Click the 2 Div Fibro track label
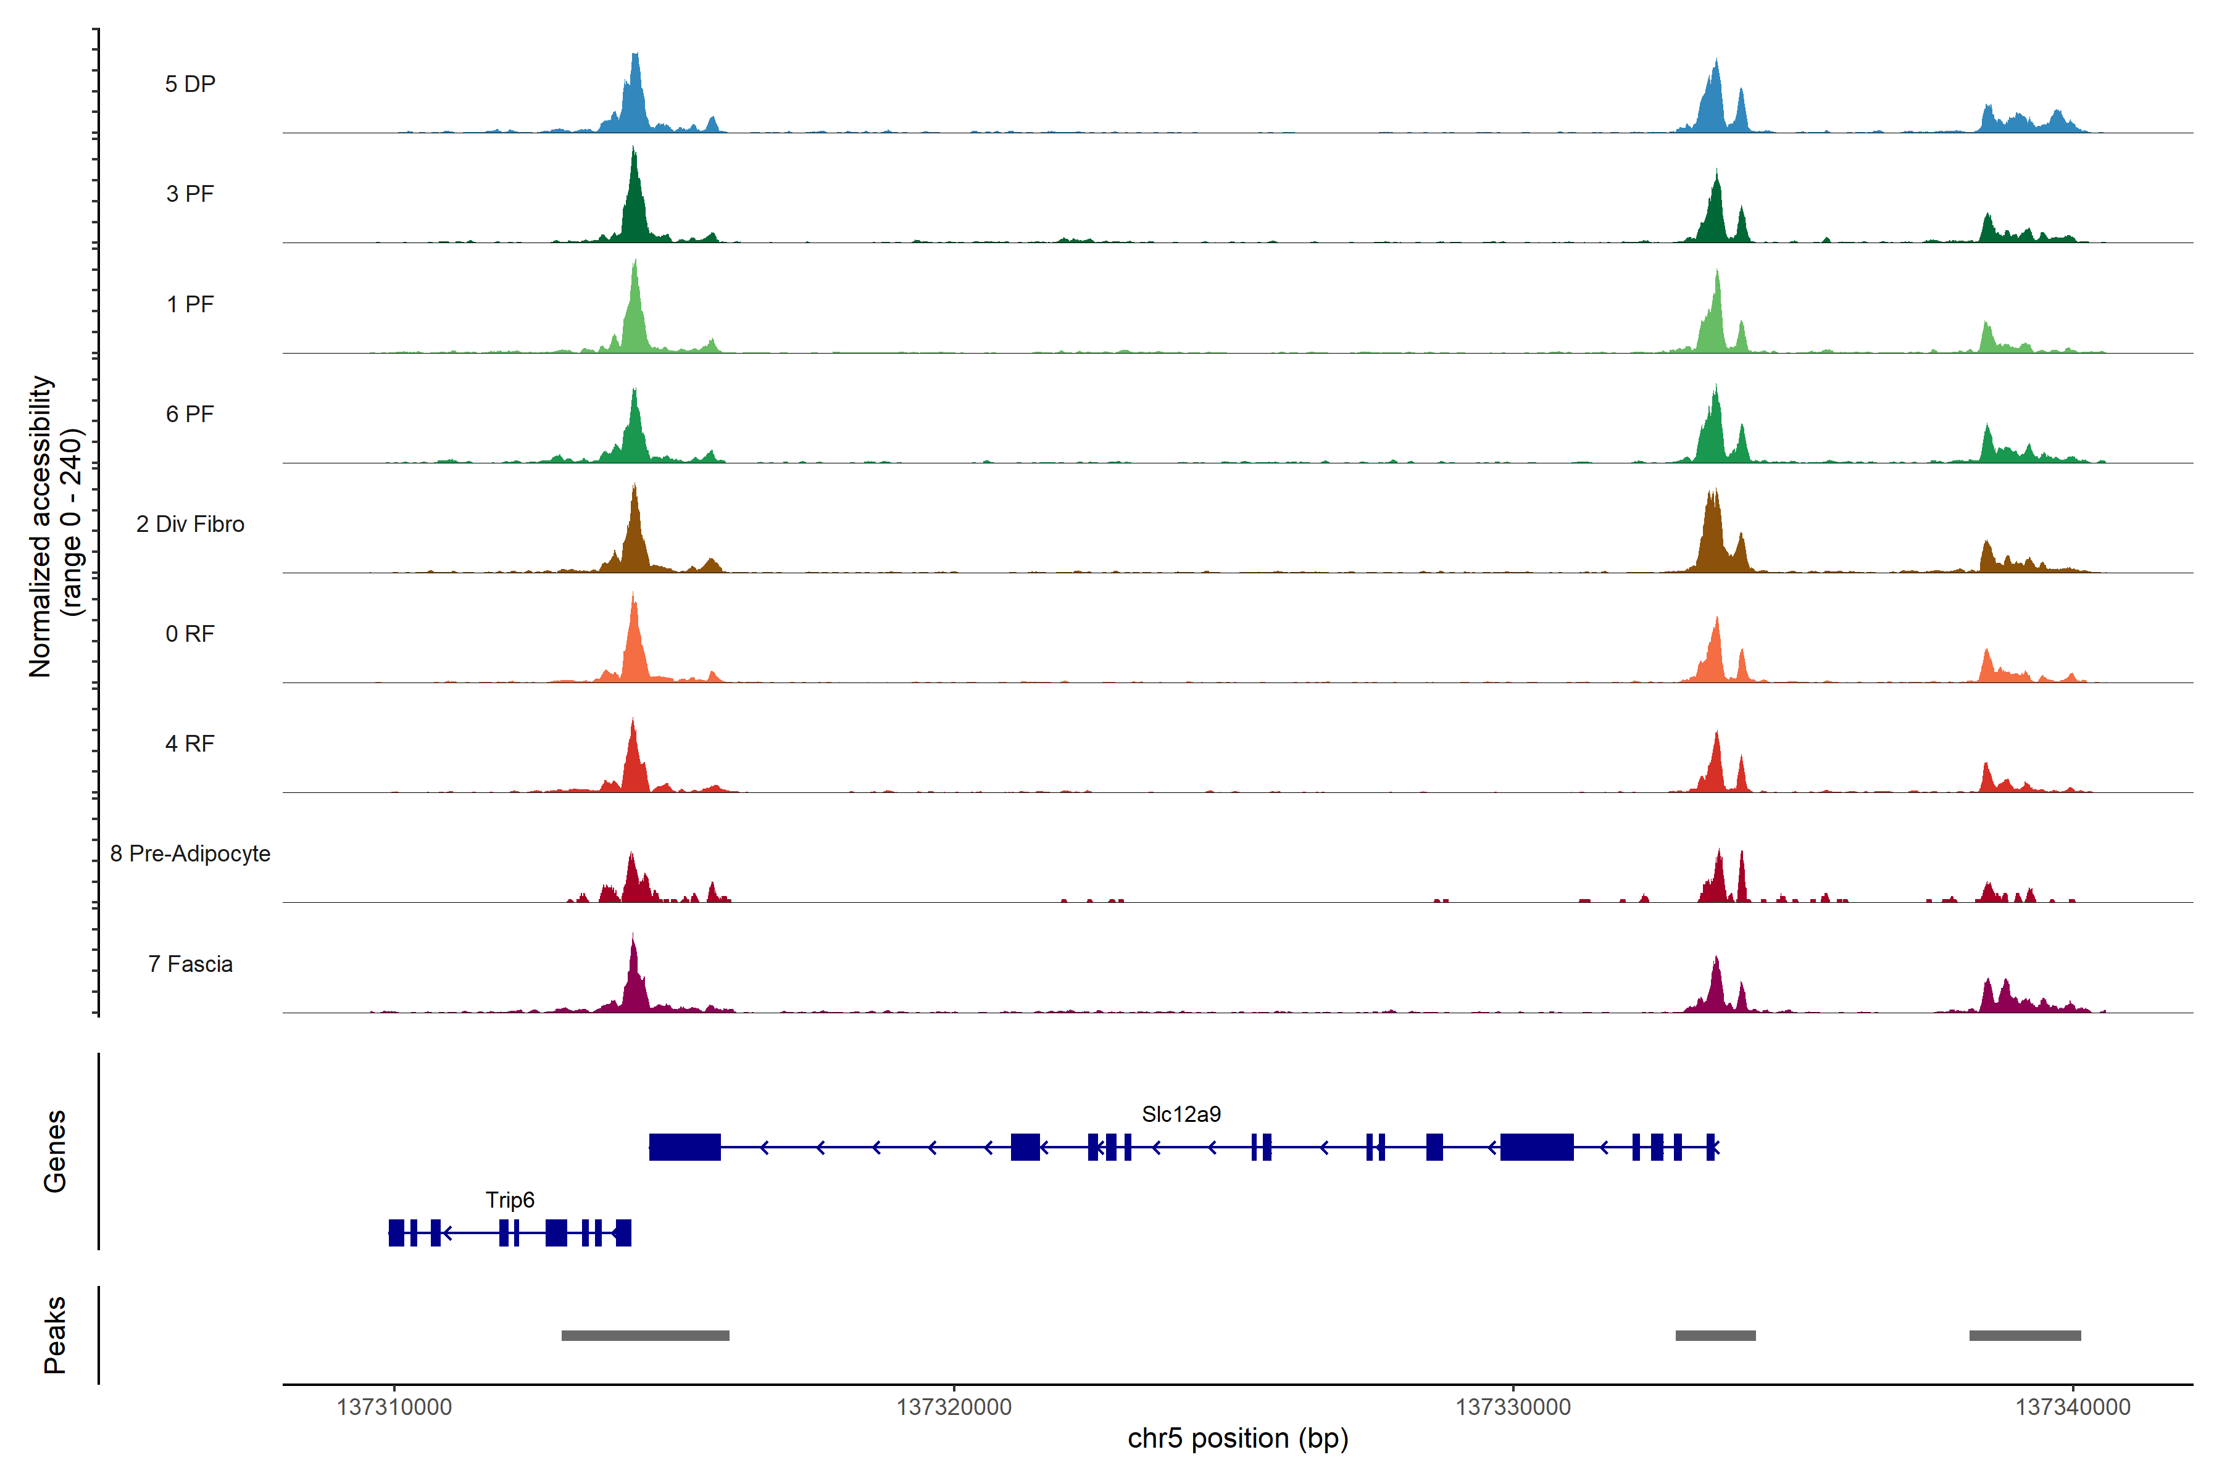Viewport: 2222px width, 1481px height. tap(190, 524)
